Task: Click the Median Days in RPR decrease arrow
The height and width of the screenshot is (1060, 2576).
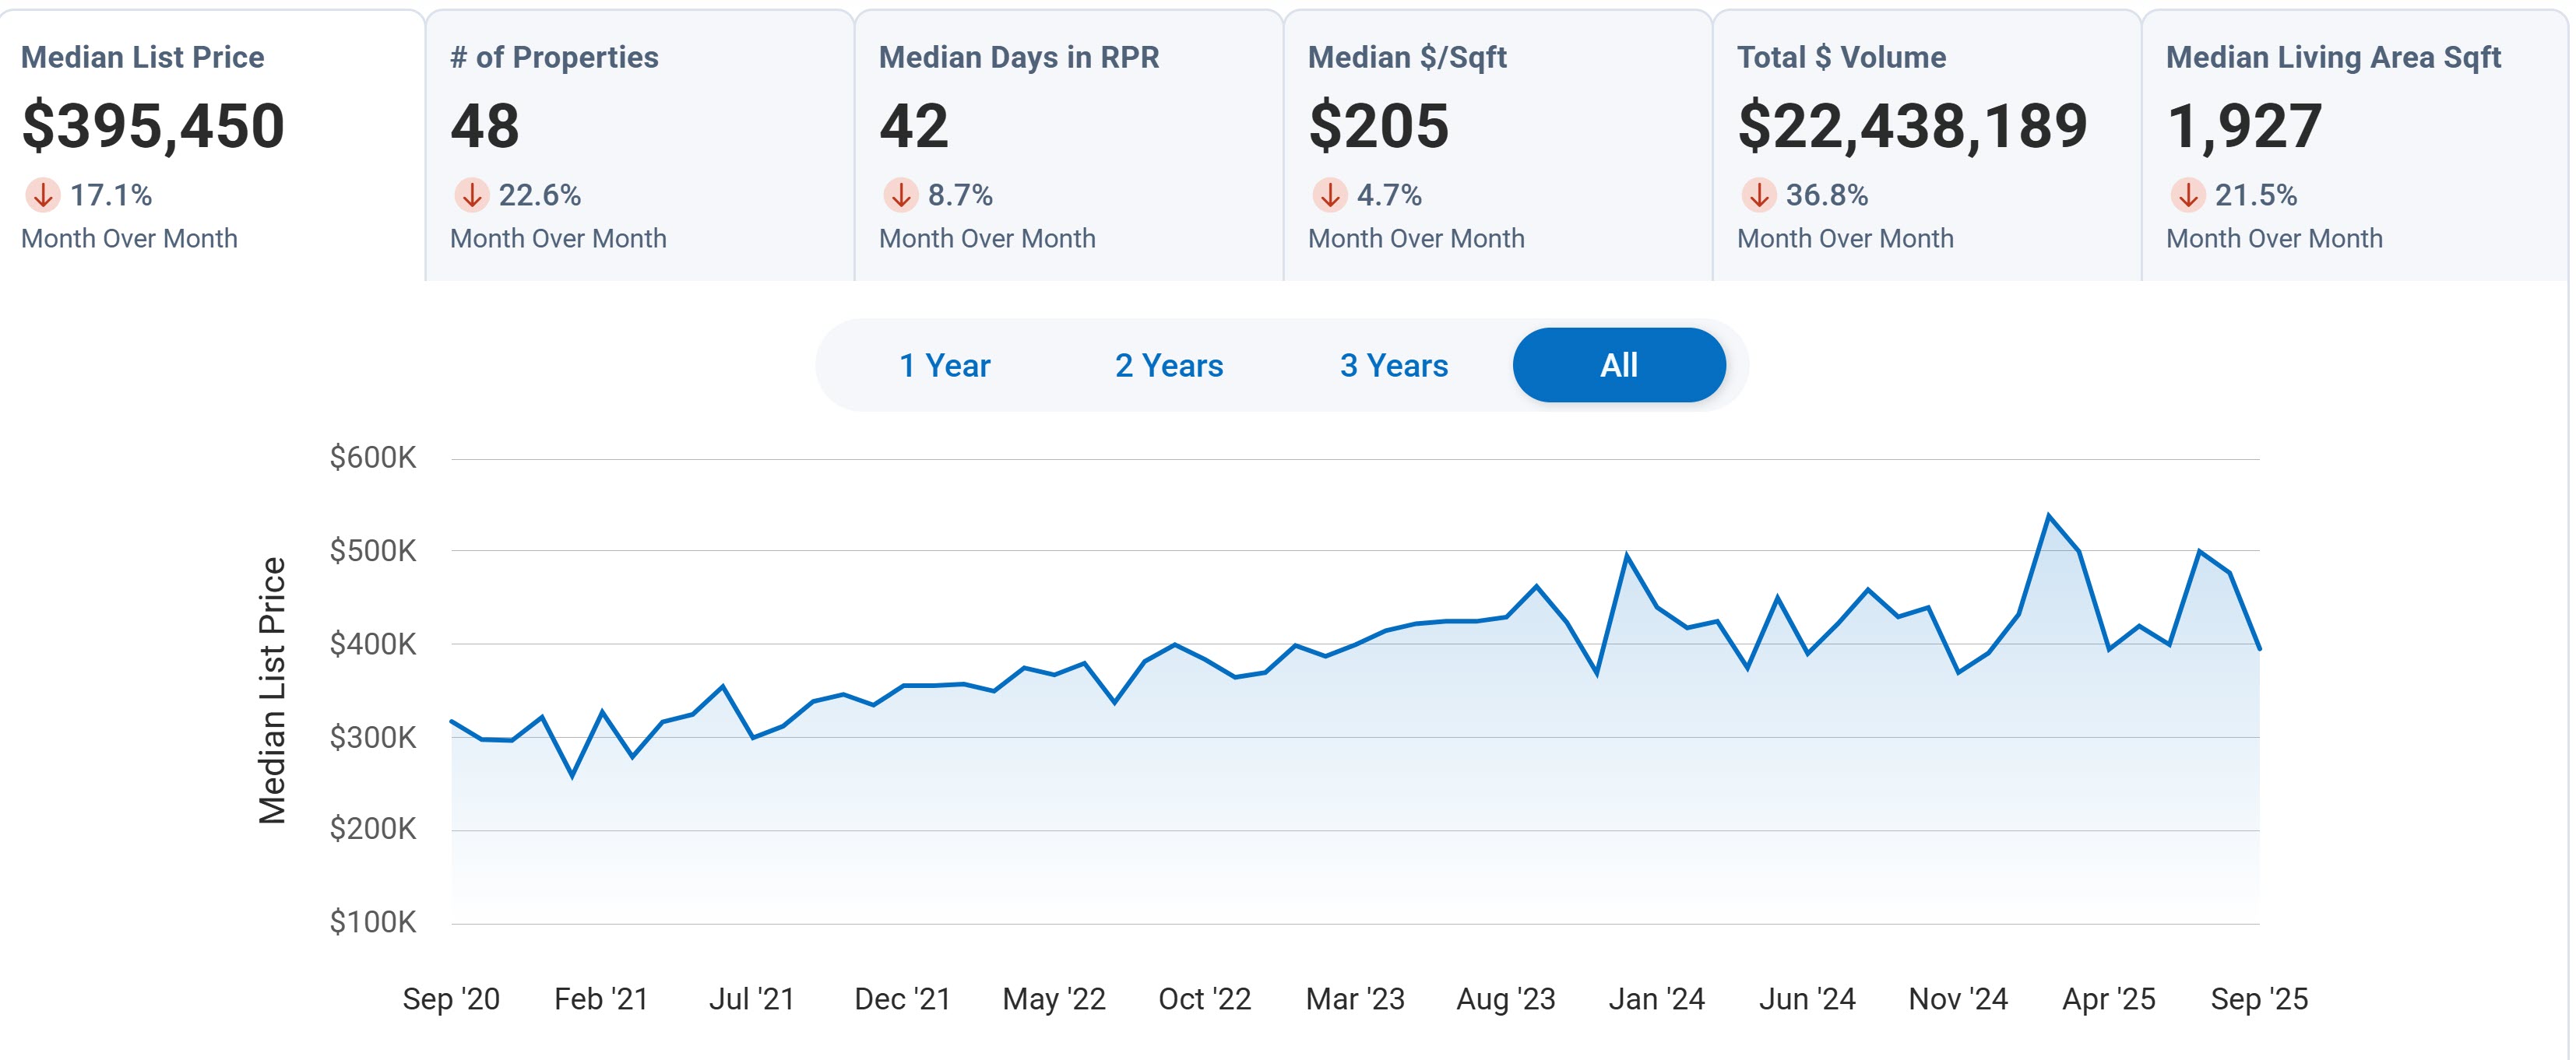Action: 900,195
